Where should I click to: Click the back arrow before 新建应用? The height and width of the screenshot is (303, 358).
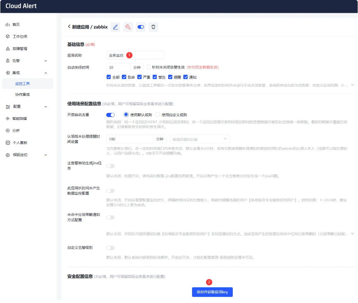tap(69, 26)
